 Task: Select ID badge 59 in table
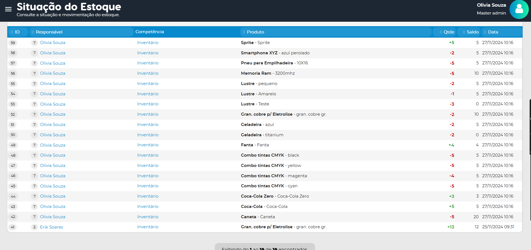tap(13, 43)
